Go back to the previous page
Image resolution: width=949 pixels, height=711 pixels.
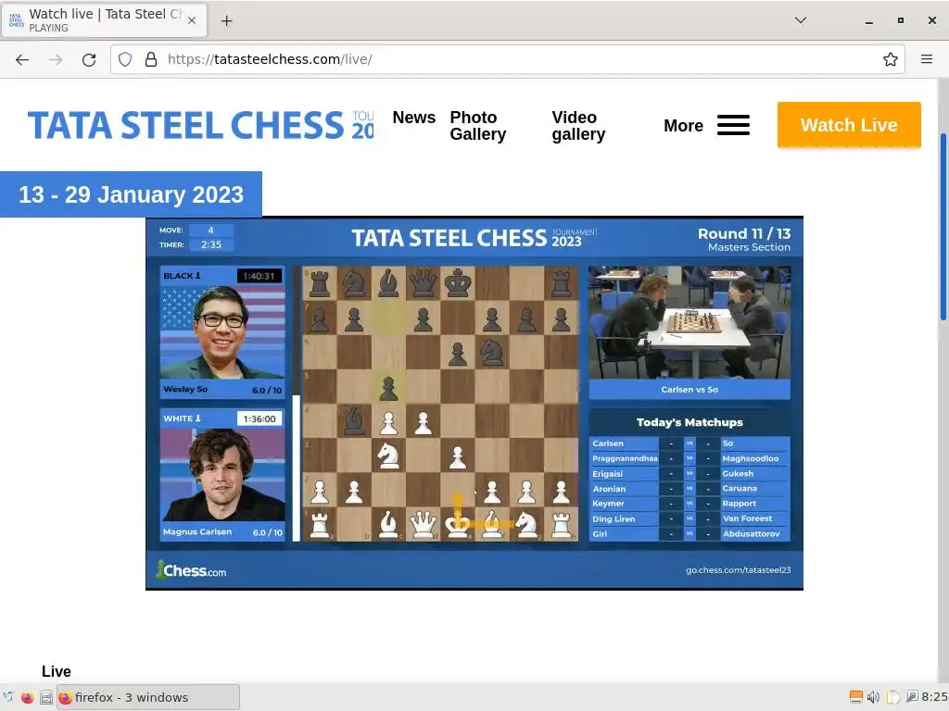pyautogui.click(x=22, y=59)
